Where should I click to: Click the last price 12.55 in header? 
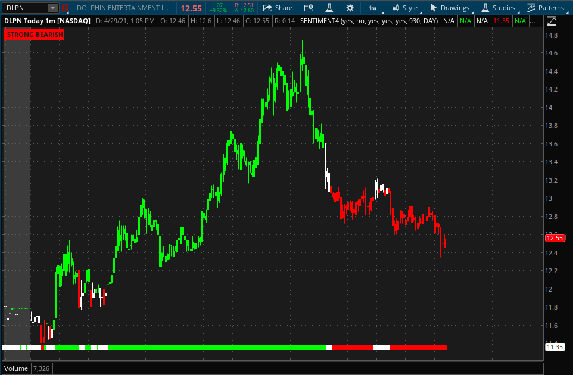click(x=191, y=8)
